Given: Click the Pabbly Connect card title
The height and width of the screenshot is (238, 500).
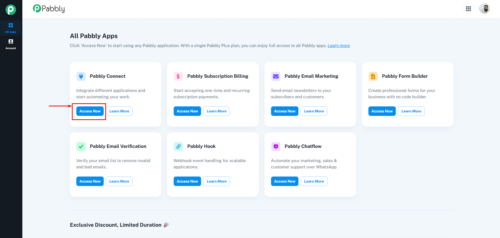Looking at the screenshot, I should (108, 76).
